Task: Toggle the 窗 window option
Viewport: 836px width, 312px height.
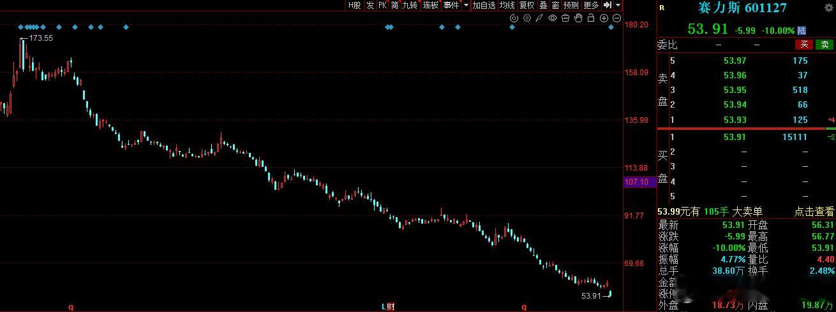Action: (x=555, y=5)
